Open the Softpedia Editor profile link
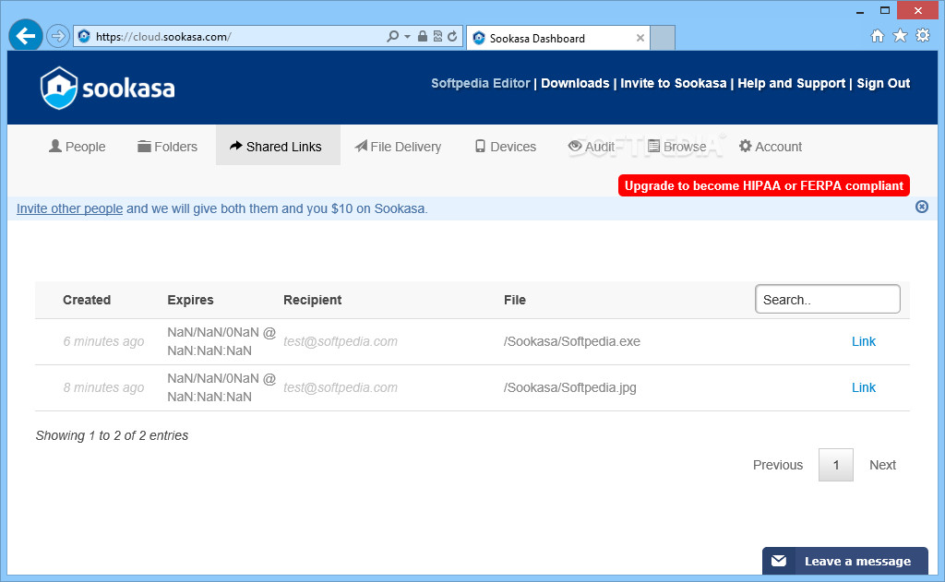Viewport: 945px width, 582px height. pos(480,83)
